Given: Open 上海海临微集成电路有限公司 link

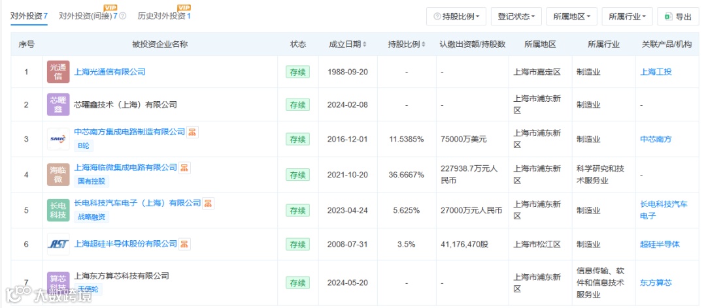Looking at the screenshot, I should click(126, 167).
